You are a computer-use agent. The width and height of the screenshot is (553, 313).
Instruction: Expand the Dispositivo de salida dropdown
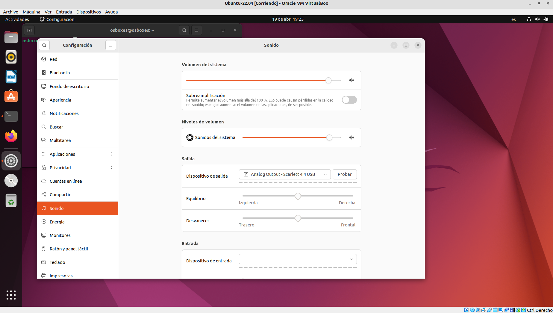[285, 174]
